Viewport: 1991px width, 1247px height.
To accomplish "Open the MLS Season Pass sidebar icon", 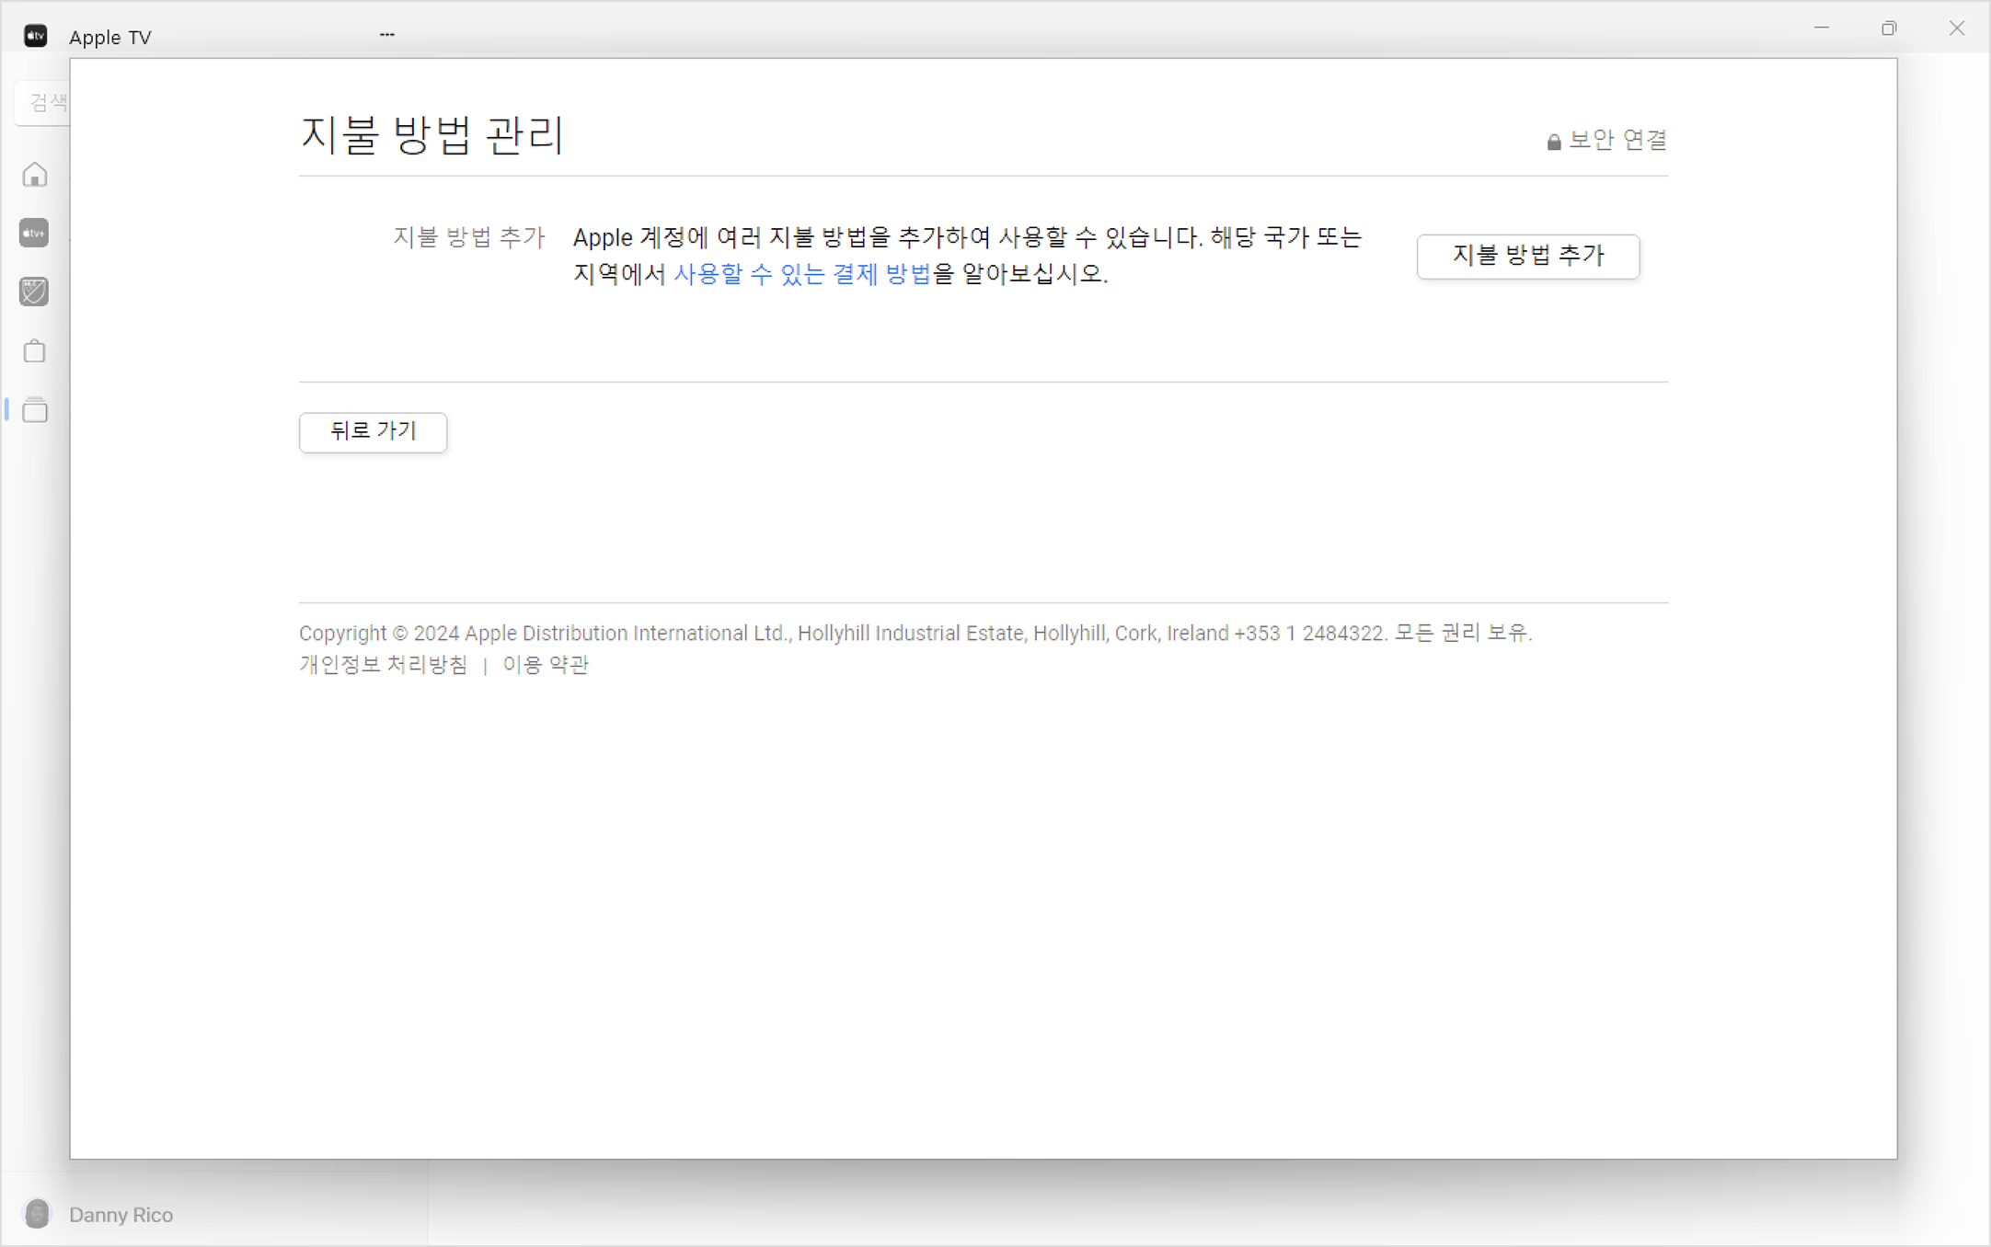I will click(34, 292).
